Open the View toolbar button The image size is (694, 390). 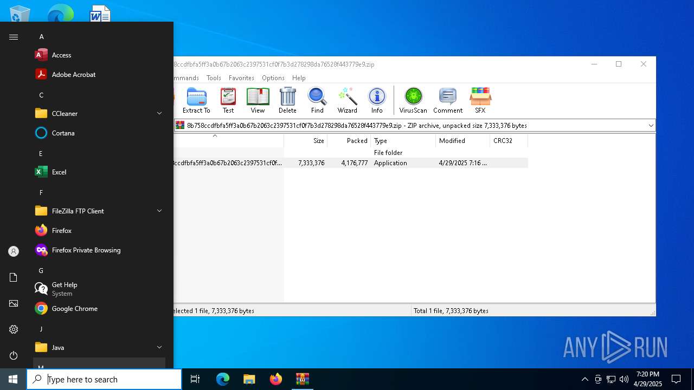pos(258,101)
